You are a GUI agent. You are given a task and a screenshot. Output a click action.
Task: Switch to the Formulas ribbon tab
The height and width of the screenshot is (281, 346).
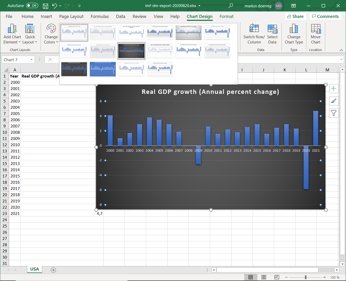(100, 16)
